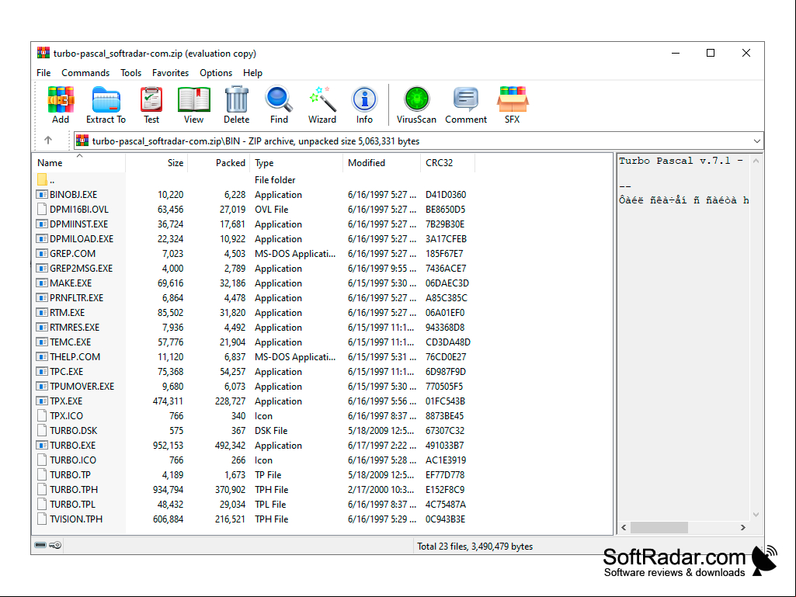Click the comment pane scroll left arrow
This screenshot has height=597, width=796.
624,527
